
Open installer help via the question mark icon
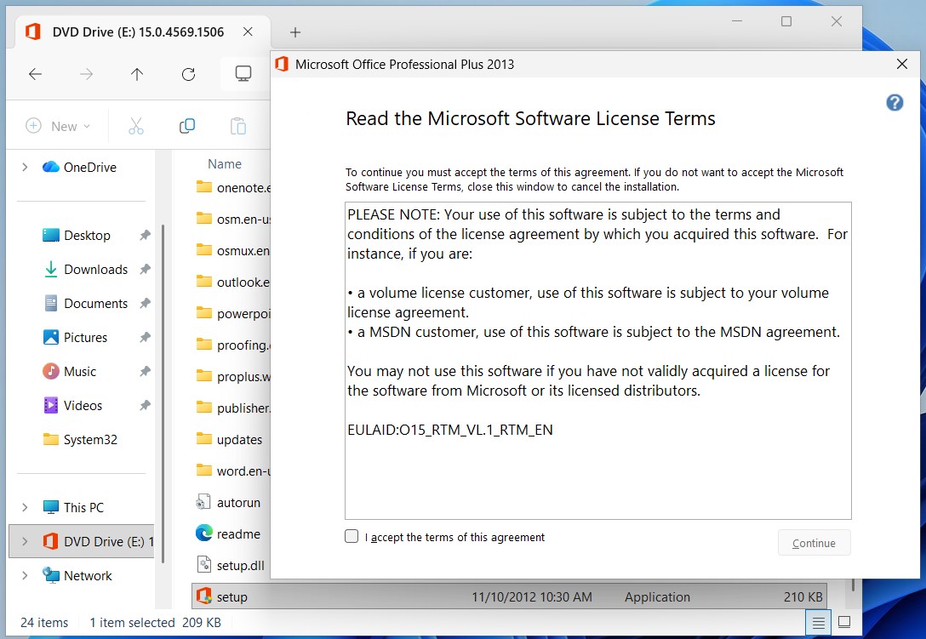pyautogui.click(x=895, y=102)
